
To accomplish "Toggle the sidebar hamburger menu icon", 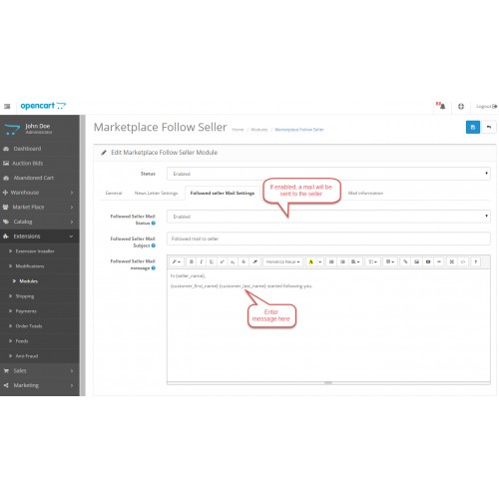I will [x=7, y=107].
